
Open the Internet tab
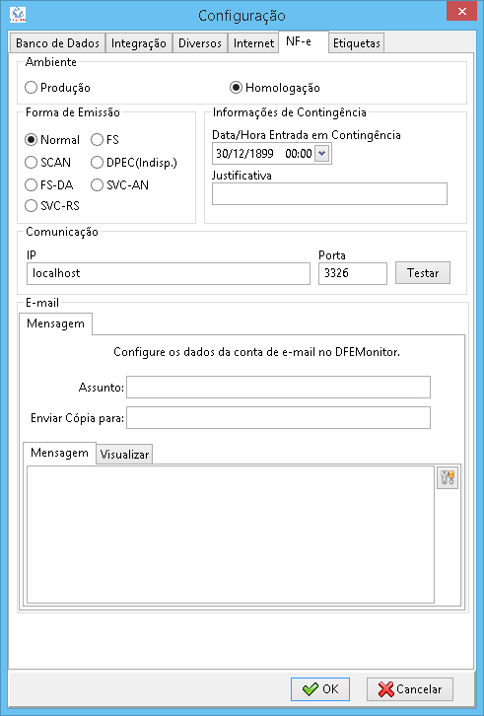pos(253,43)
